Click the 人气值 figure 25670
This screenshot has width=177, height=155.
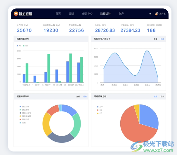click(x=24, y=30)
